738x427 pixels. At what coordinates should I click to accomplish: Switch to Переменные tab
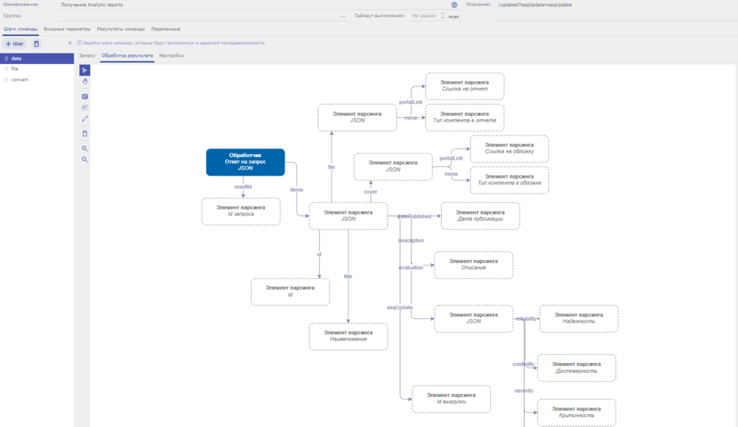coord(166,29)
